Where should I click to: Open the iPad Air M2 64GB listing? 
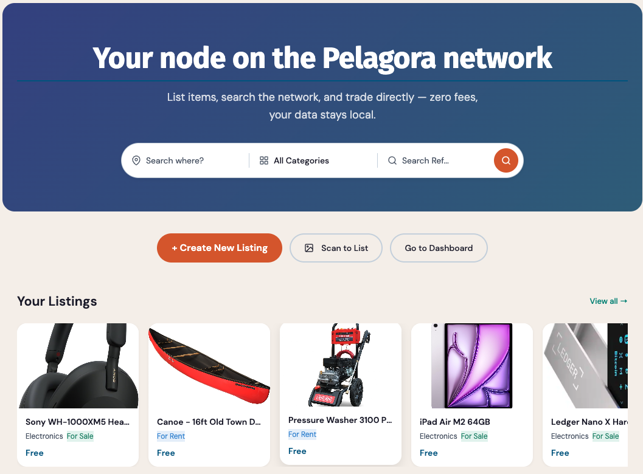coord(472,365)
